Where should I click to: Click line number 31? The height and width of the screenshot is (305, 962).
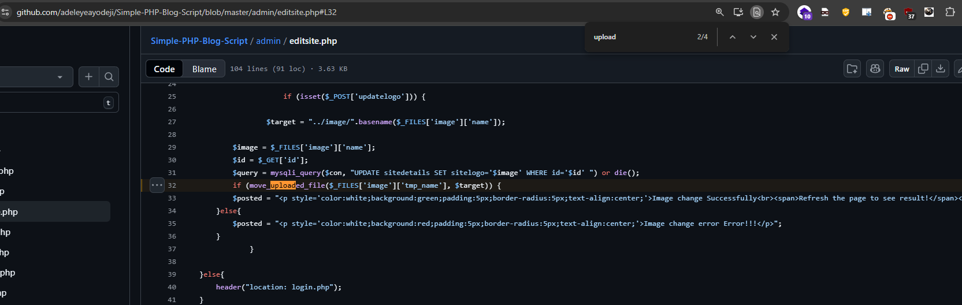(172, 173)
